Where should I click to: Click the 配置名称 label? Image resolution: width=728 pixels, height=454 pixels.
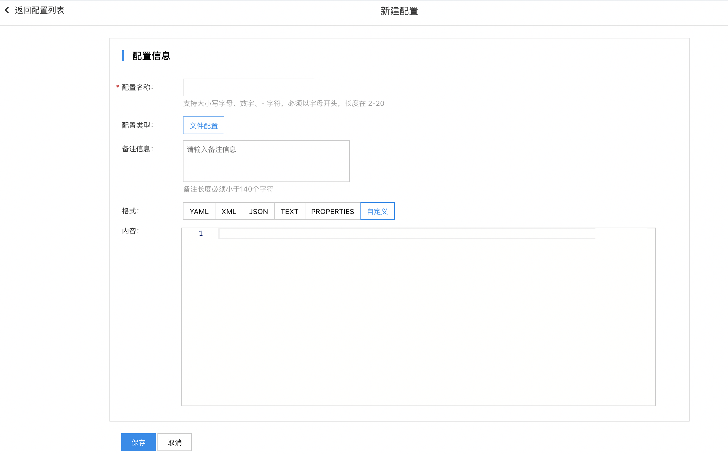137,87
